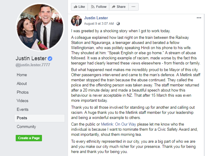
Task: Click the globe public-audience icon
Action: point(118,23)
